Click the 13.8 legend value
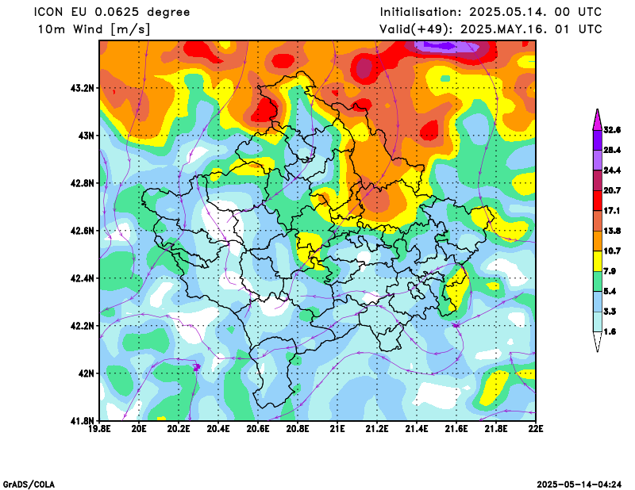Image resolution: width=635 pixels, height=490 pixels. (612, 231)
